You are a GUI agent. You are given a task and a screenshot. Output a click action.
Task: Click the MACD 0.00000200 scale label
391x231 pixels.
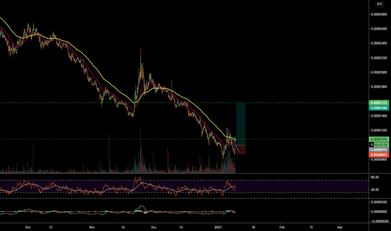379,202
